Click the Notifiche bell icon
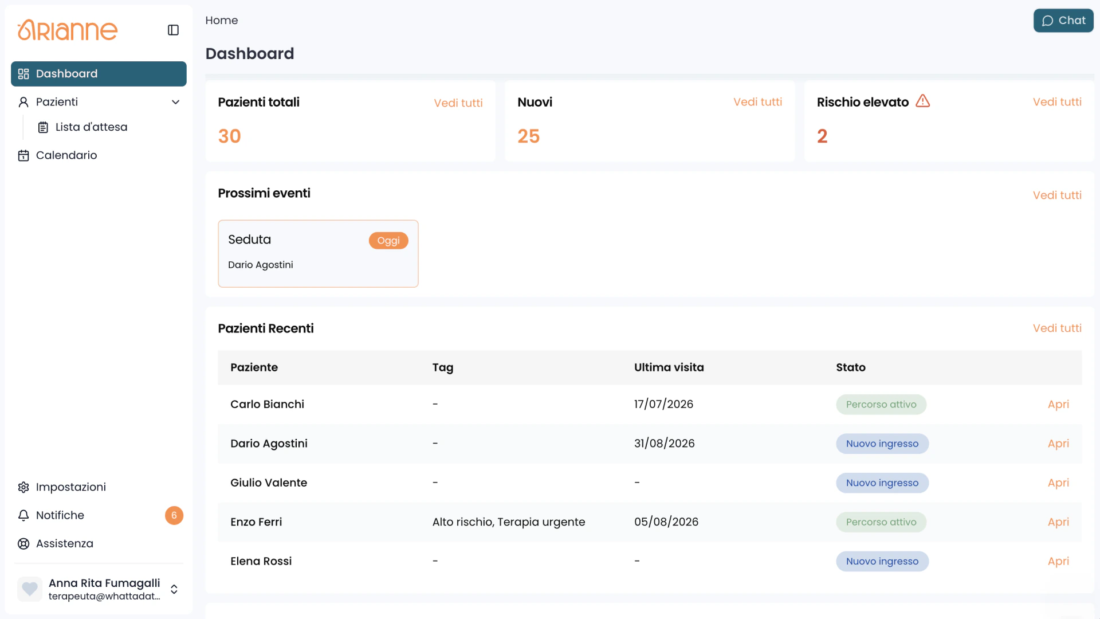The width and height of the screenshot is (1100, 619). pos(23,515)
